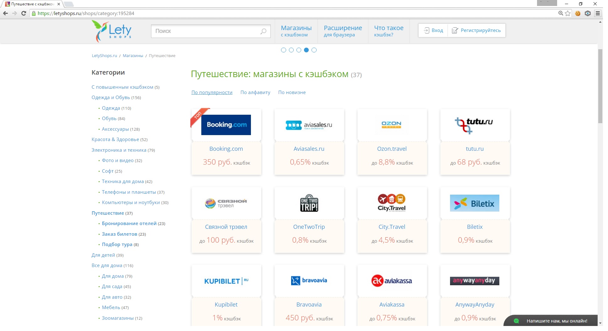The width and height of the screenshot is (608, 331).
Task: Click the browser back arrow
Action: pyautogui.click(x=5, y=13)
